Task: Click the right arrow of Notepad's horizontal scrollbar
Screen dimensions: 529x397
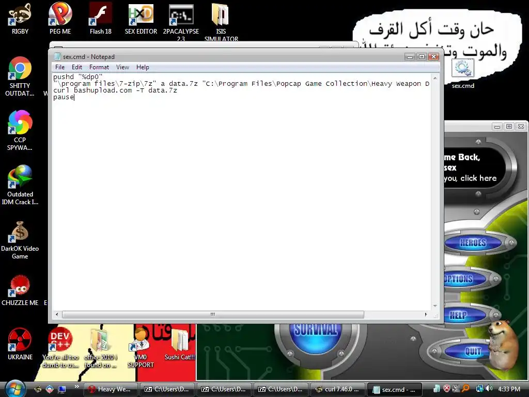Action: [426, 315]
